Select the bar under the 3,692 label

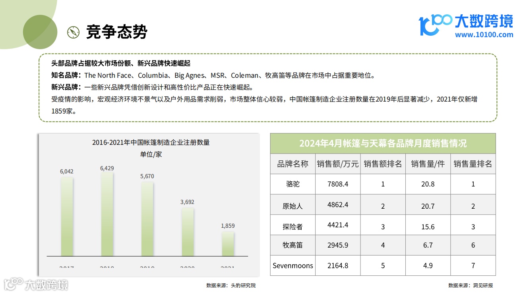pos(188,232)
